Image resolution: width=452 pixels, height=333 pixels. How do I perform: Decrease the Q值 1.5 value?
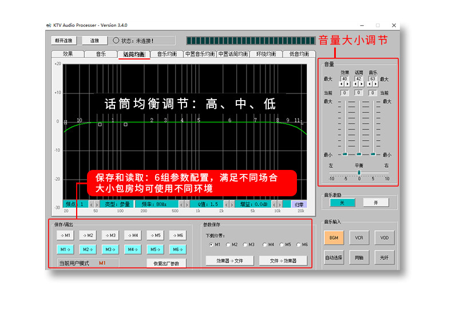tap(227, 204)
